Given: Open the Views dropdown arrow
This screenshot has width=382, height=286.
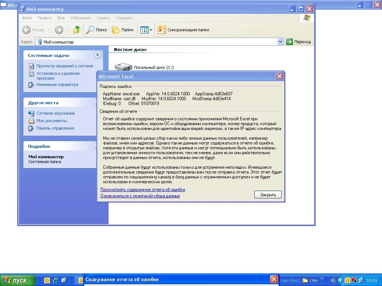Looking at the screenshot, I should pyautogui.click(x=151, y=30).
